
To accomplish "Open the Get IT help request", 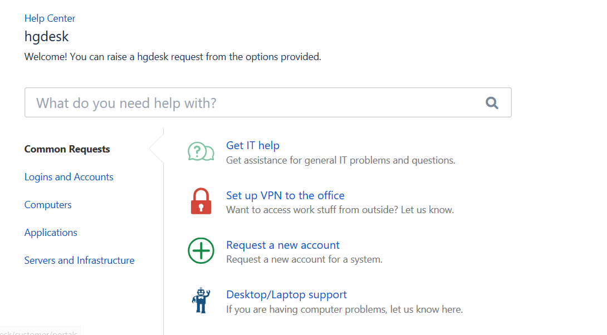I will (x=253, y=145).
